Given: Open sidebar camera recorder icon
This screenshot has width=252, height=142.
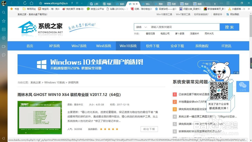Looking at the screenshot, I should click(4, 46).
